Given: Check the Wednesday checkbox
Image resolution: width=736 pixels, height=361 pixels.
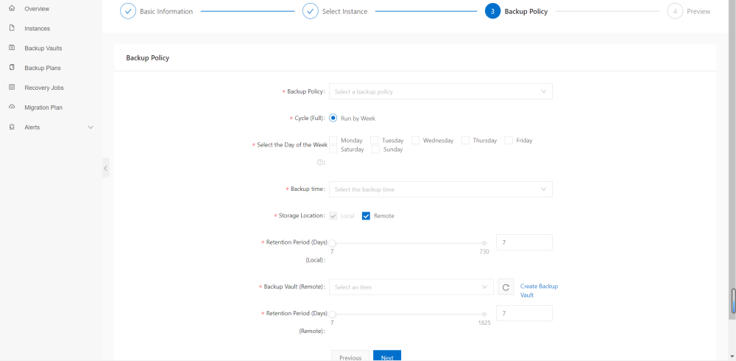Looking at the screenshot, I should click(x=415, y=140).
